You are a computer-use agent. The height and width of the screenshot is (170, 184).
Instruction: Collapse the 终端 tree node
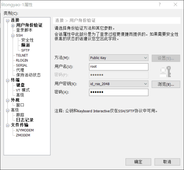pos(8,81)
